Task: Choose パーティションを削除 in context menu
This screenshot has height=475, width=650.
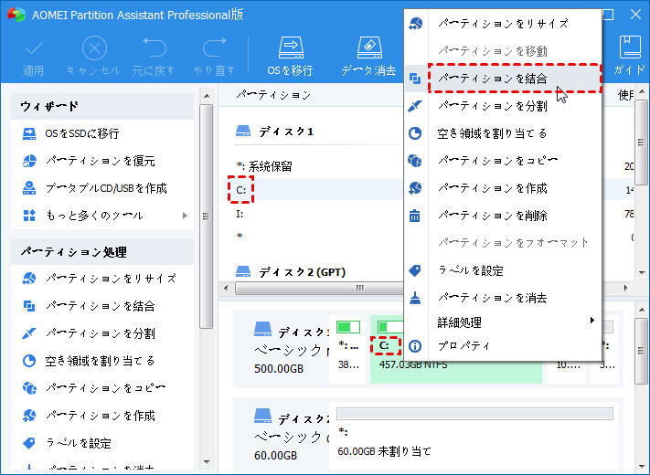Action: [503, 216]
